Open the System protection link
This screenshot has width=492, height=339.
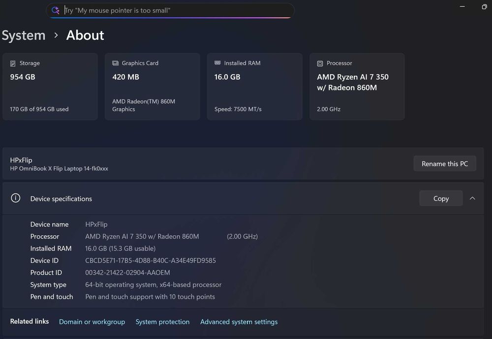tap(162, 322)
